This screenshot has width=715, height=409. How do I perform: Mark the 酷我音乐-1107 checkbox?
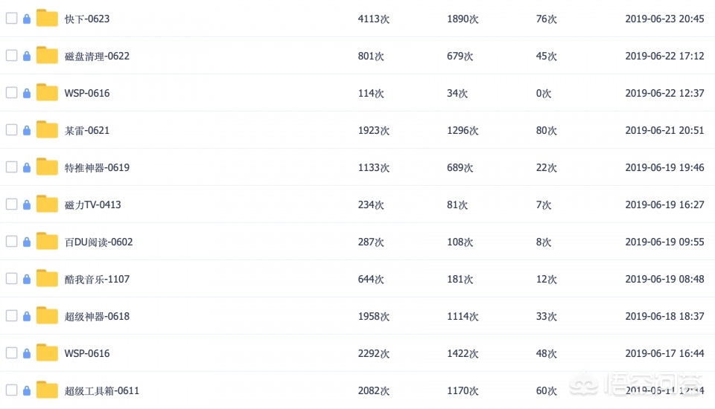[11, 279]
